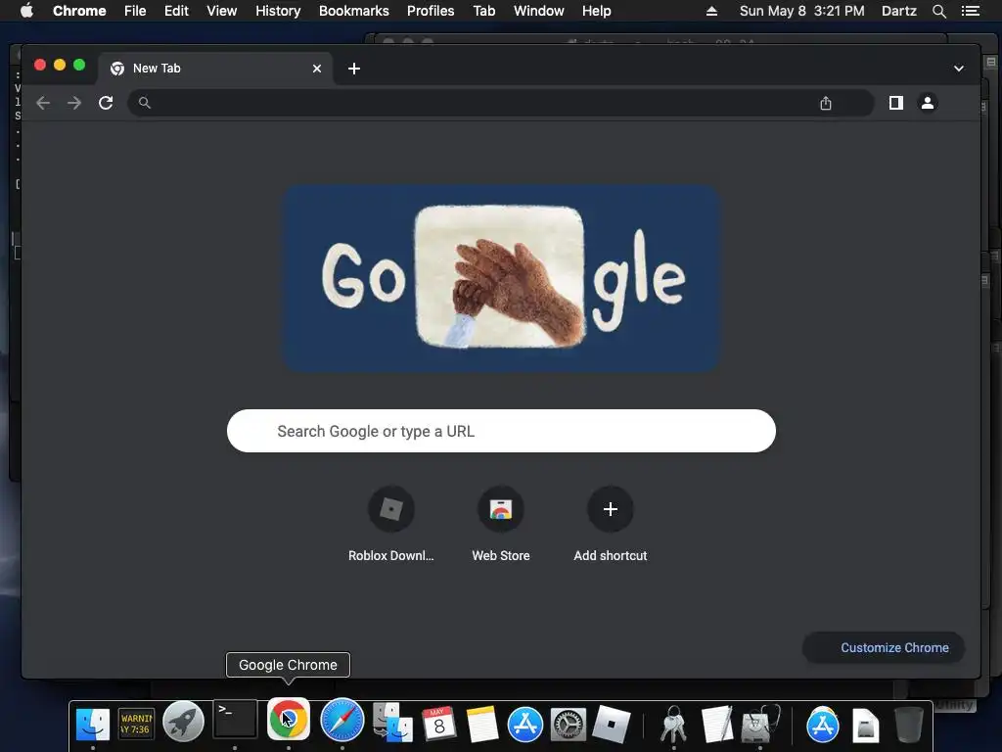The height and width of the screenshot is (752, 1002).
Task: Open the Bookmarks menu
Action: tap(354, 11)
